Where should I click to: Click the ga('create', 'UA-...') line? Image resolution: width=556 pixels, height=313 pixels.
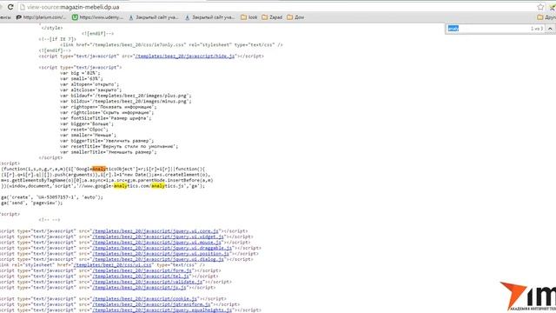tap(52, 197)
